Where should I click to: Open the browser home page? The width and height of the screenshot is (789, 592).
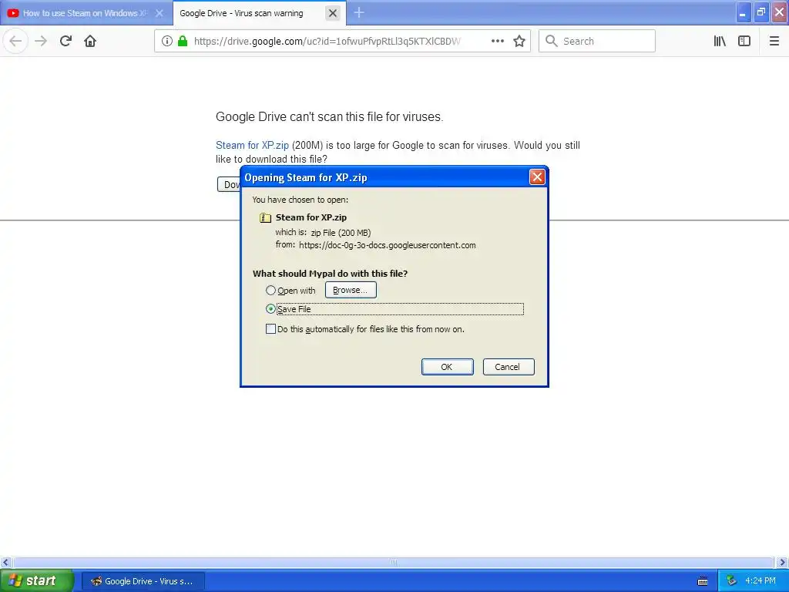[90, 41]
